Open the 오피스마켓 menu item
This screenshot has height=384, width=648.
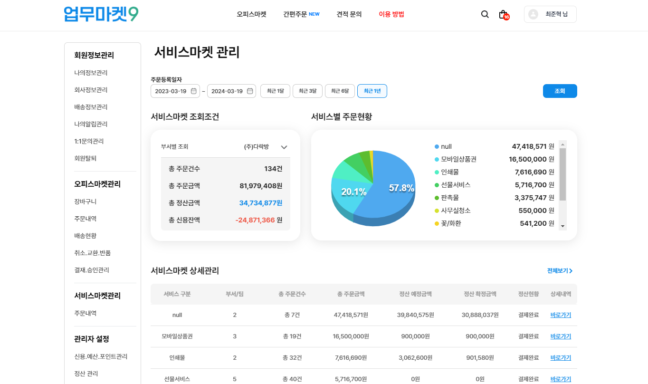[251, 14]
